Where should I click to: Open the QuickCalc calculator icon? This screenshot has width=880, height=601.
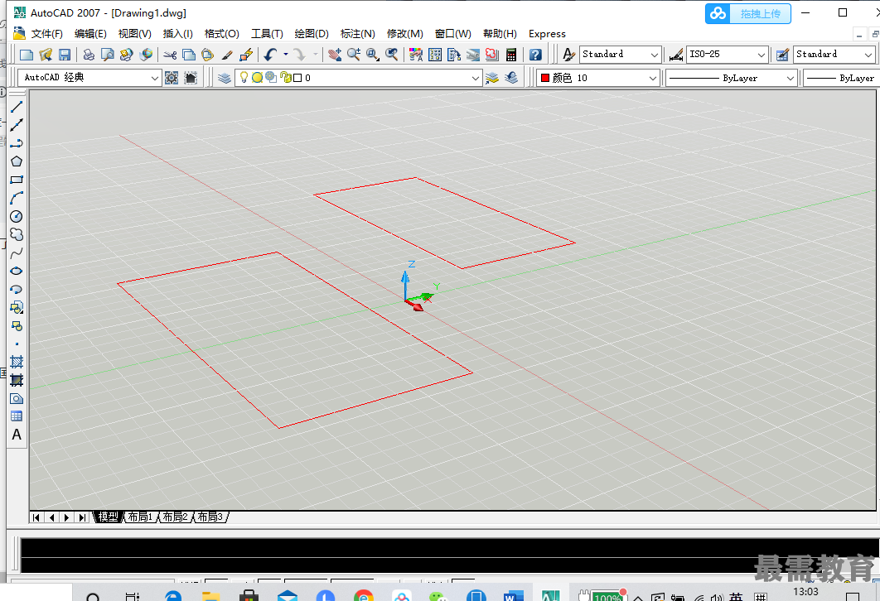click(x=511, y=55)
